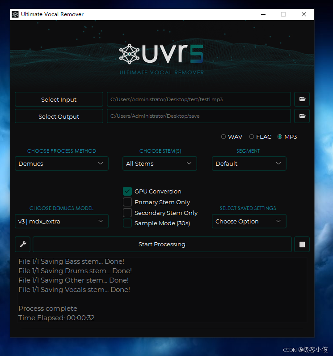Open the All Stems dropdown
The image size is (333, 356).
click(160, 163)
